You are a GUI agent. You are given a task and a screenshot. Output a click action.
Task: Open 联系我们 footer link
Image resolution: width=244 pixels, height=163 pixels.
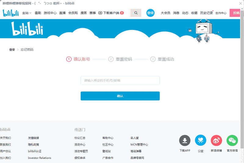coord(5,145)
